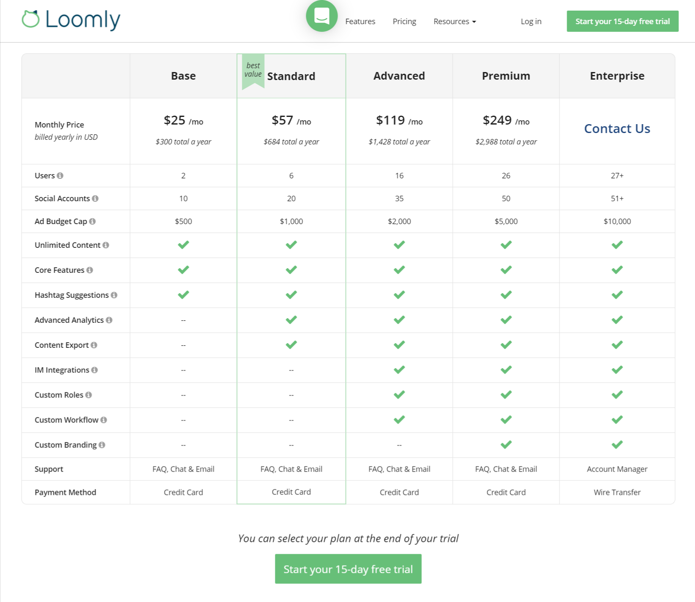Select the Premium plan header
This screenshot has width=695, height=602.
[x=506, y=76]
